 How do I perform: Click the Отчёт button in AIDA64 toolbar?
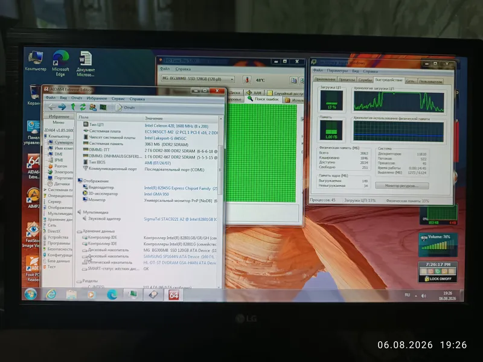coord(126,107)
